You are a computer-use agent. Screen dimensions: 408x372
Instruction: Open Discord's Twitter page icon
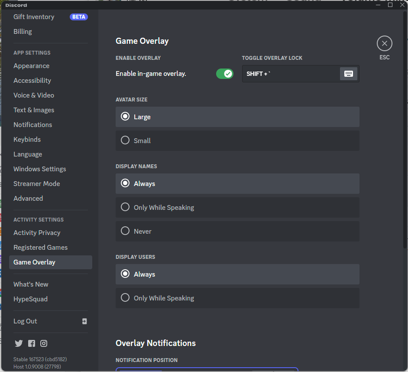click(x=19, y=343)
